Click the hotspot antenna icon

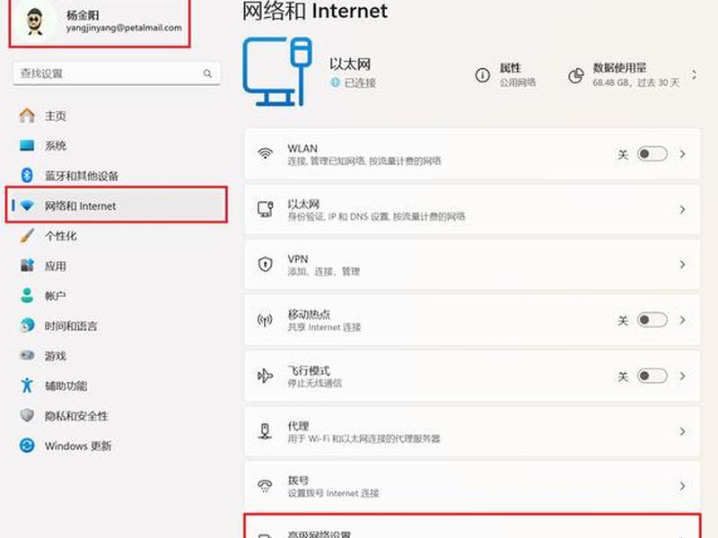(265, 320)
